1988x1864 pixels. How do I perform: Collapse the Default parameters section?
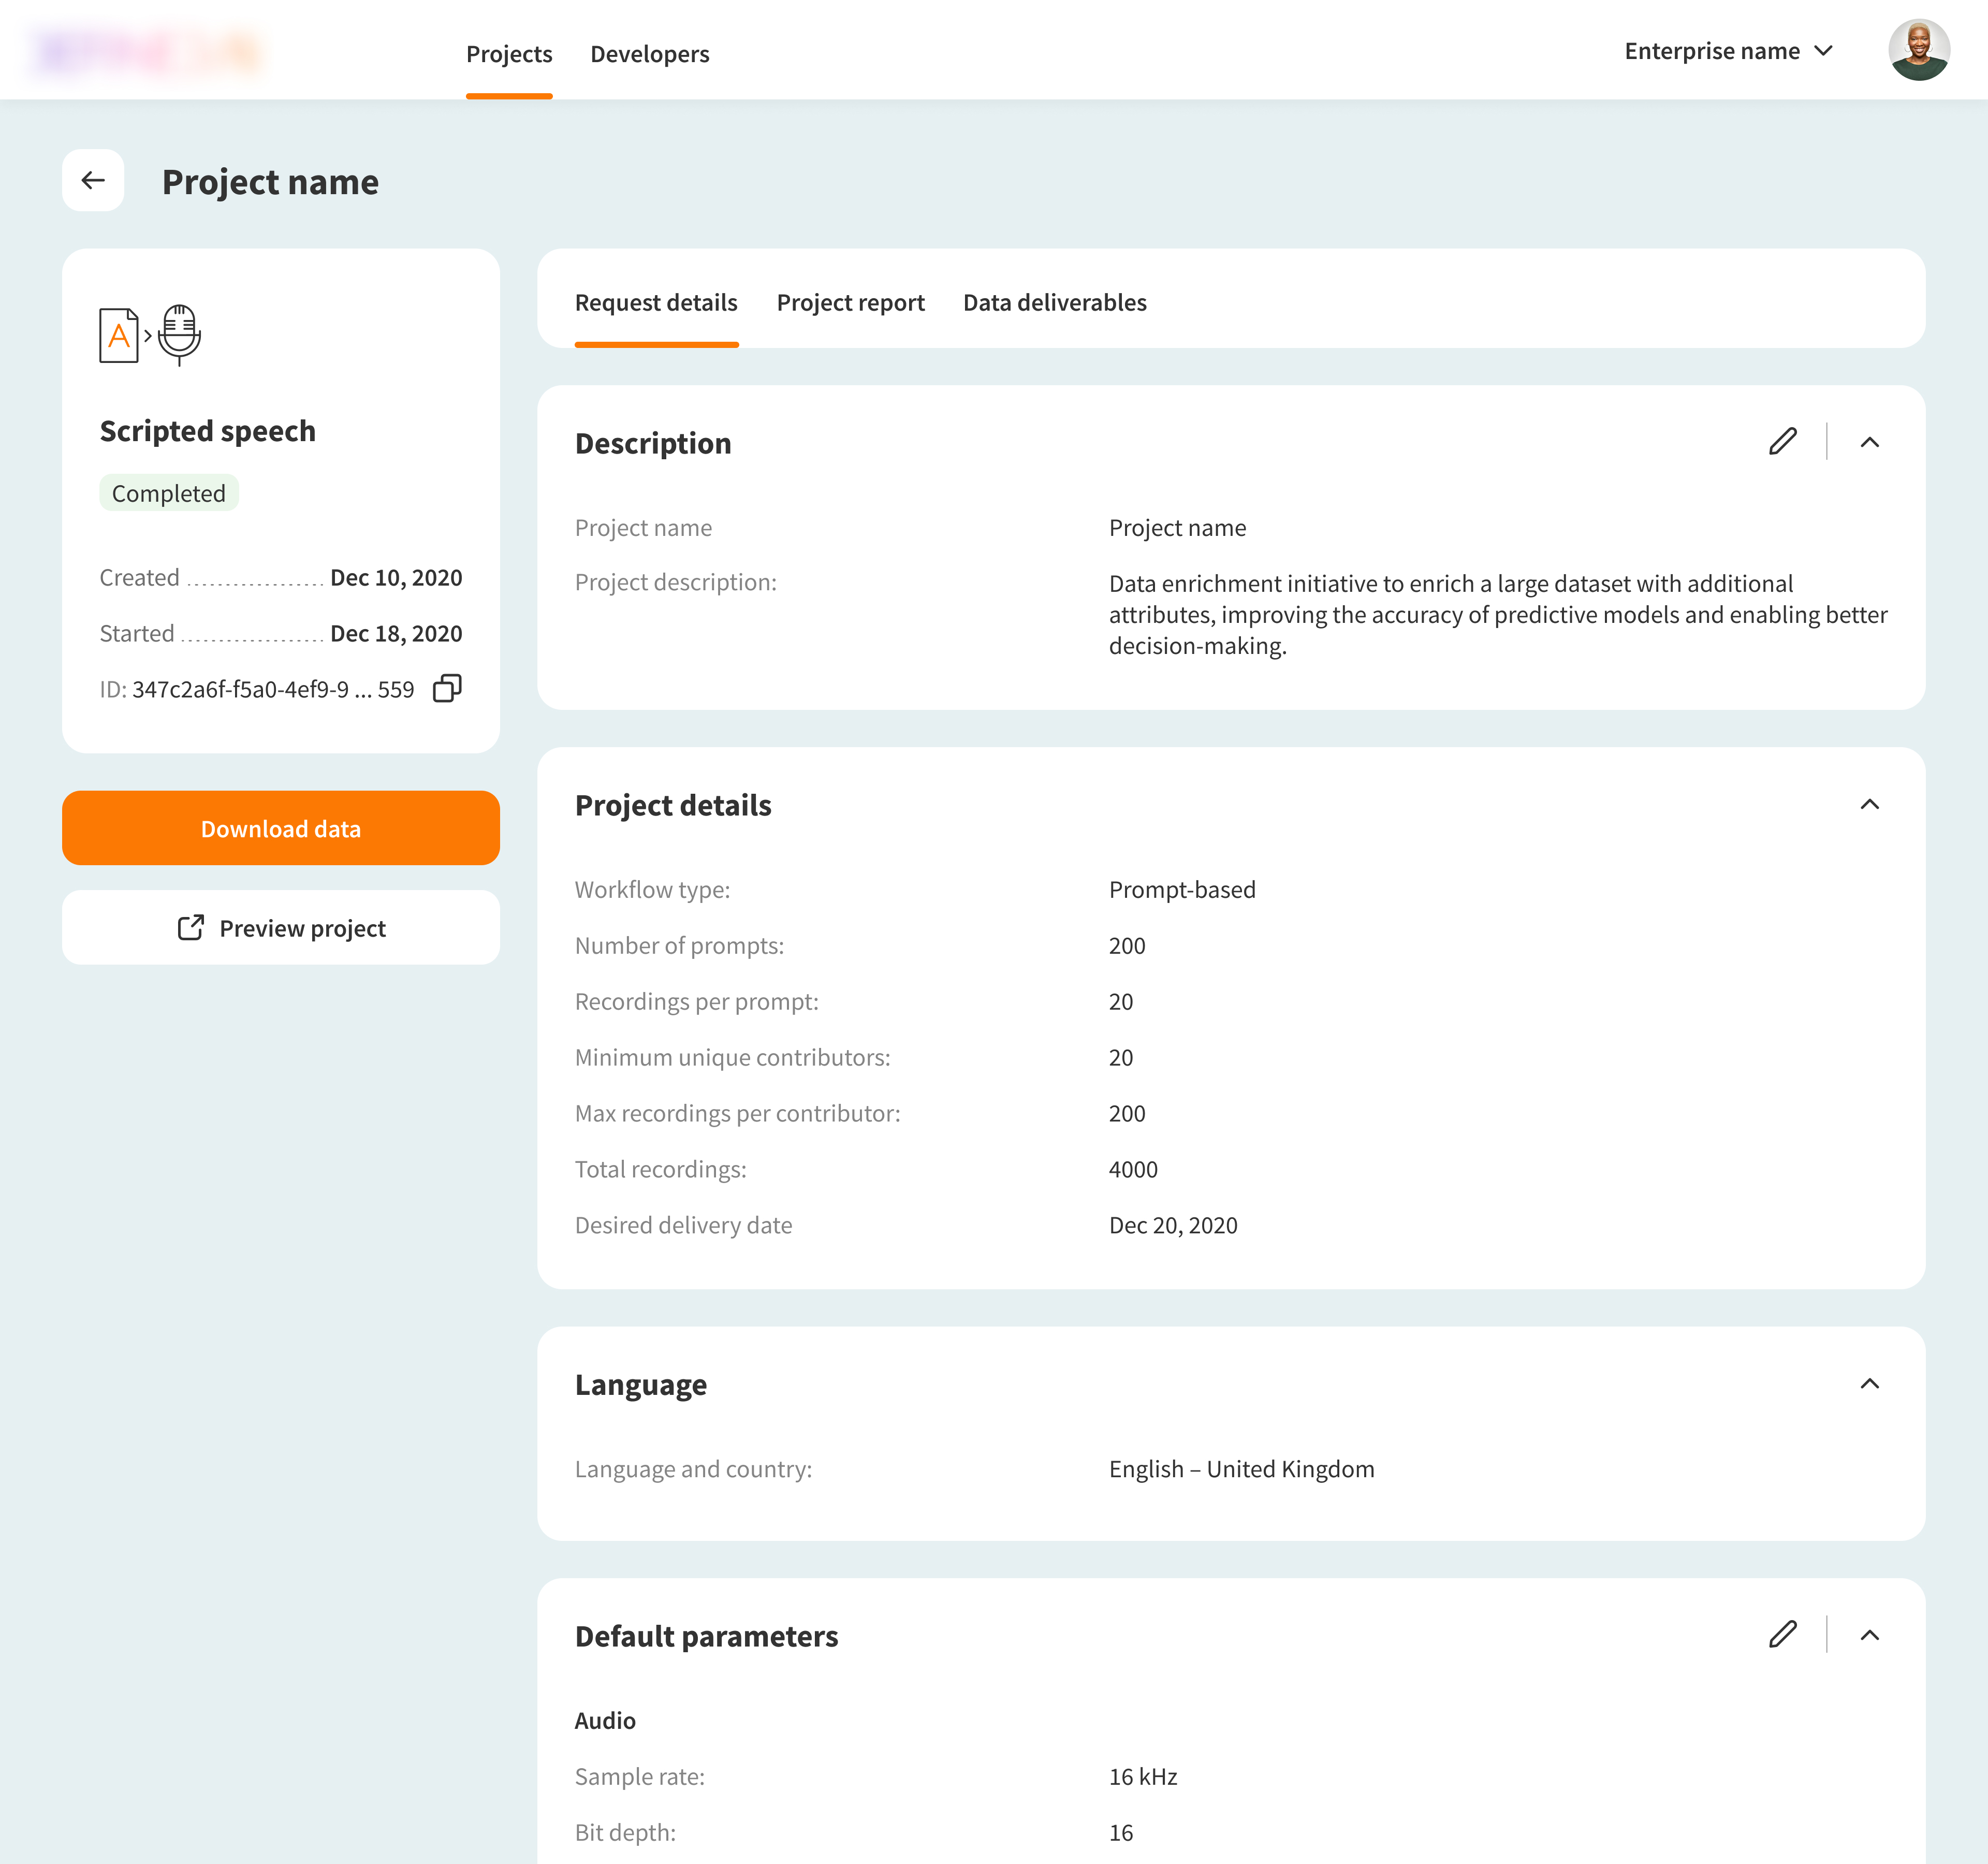(x=1869, y=1635)
